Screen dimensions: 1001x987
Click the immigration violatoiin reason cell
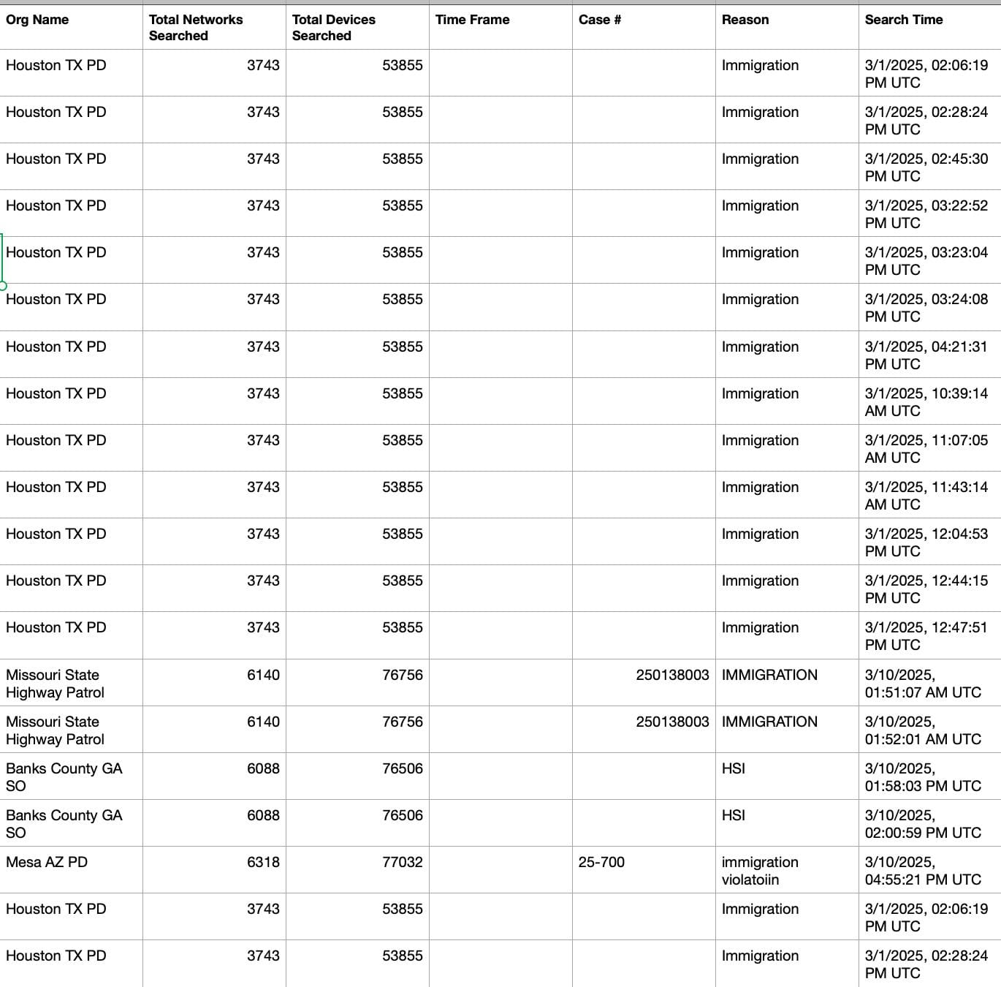pos(787,870)
